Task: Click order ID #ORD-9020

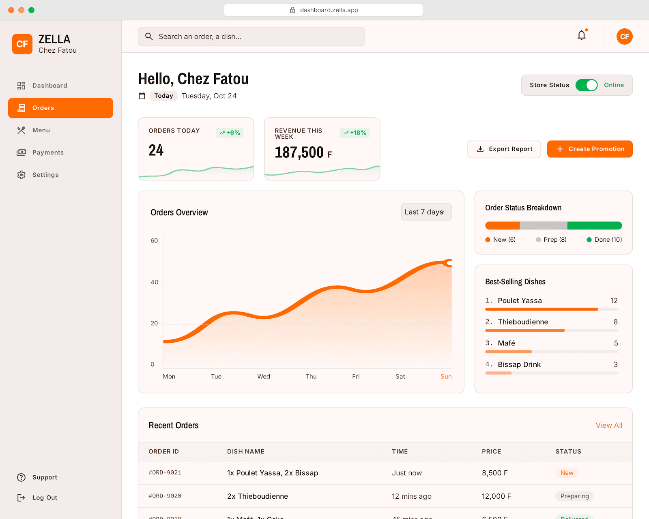Action: (x=165, y=496)
